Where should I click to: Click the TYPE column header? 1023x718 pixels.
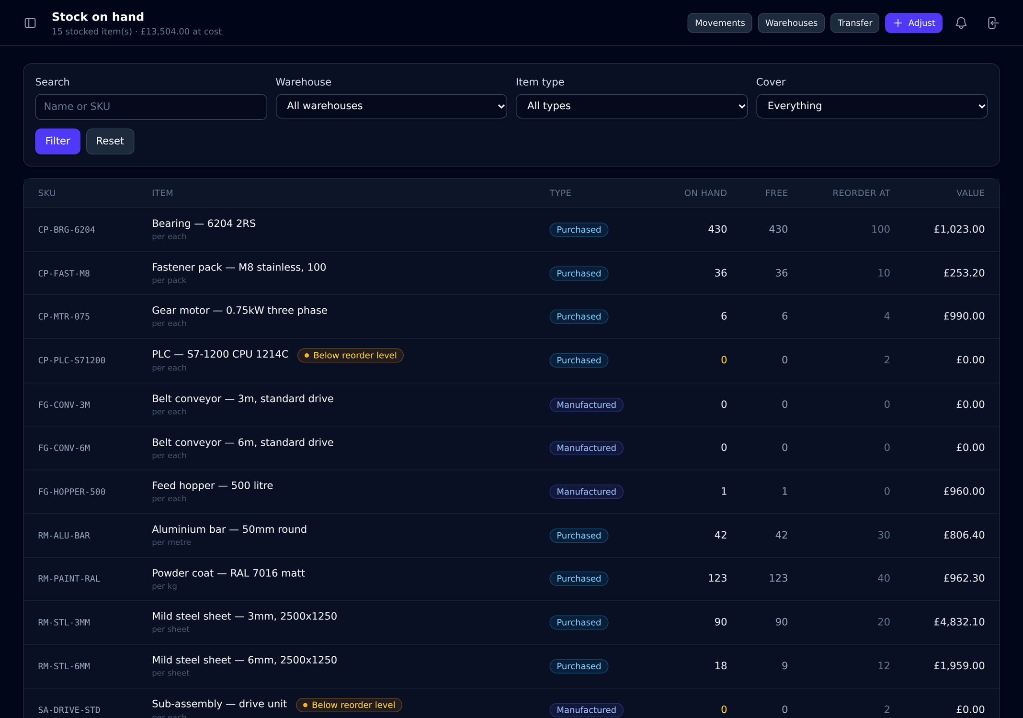(x=560, y=193)
